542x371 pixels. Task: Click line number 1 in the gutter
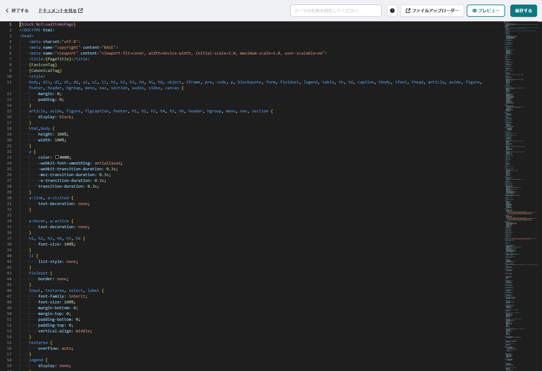pyautogui.click(x=10, y=24)
